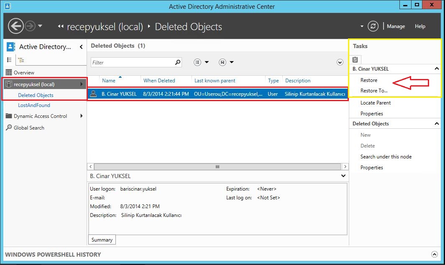This screenshot has height=265, width=445.
Task: Switch to list view in navigation pane
Action: pyautogui.click(x=9, y=60)
